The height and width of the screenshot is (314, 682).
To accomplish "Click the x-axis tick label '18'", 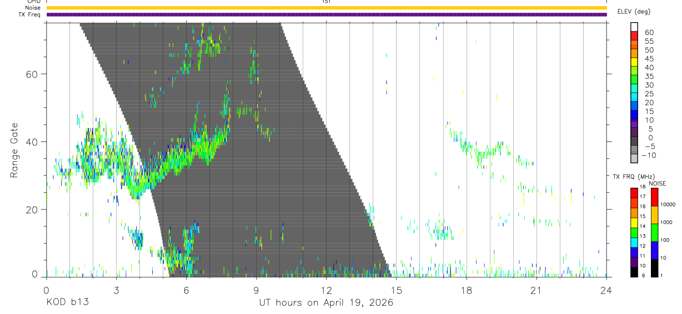I will (466, 290).
